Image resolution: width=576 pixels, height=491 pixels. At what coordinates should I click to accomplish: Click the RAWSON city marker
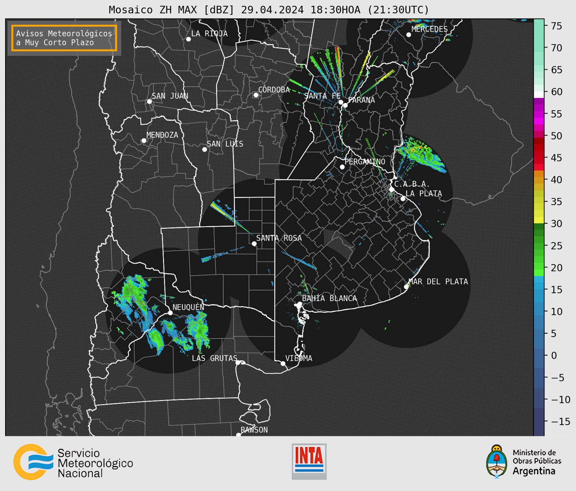[x=238, y=435]
